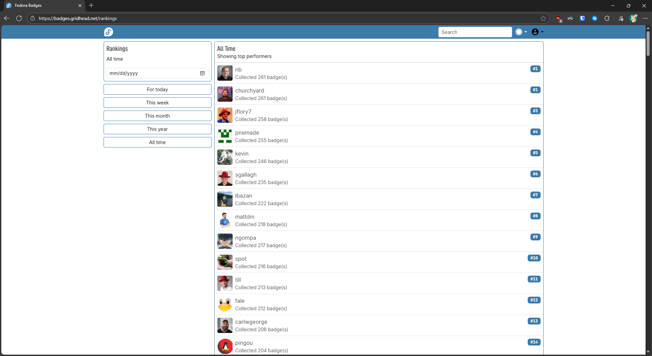Select the This week rankings filter
This screenshot has width=652, height=356.
tap(157, 103)
